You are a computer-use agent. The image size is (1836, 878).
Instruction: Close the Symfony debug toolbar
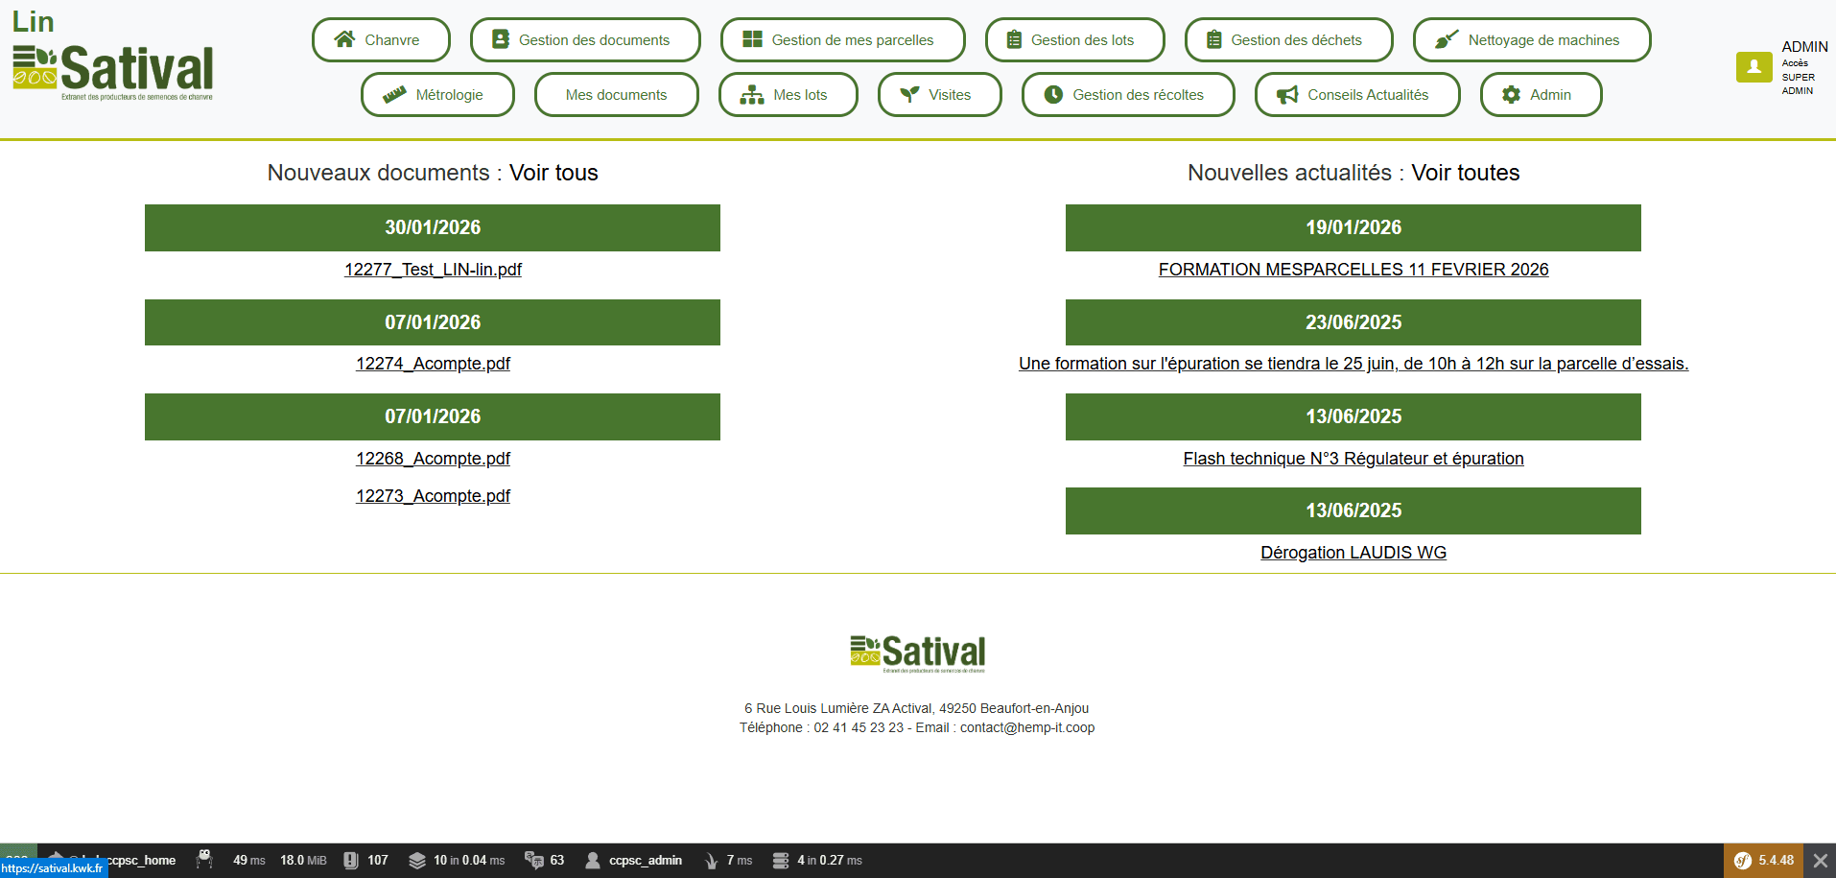pyautogui.click(x=1820, y=861)
